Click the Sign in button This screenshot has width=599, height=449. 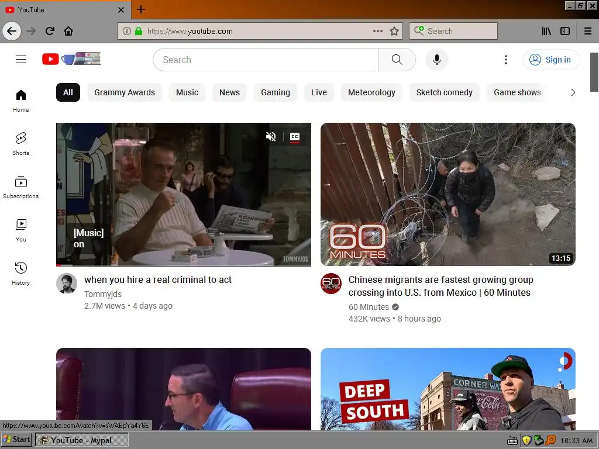point(551,60)
